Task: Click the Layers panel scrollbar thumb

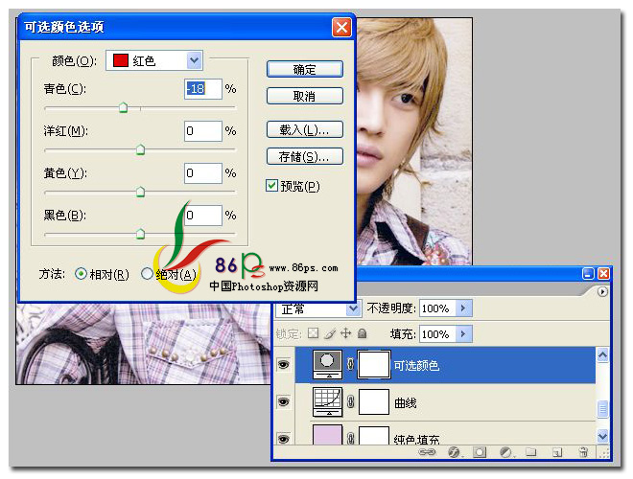Action: (x=602, y=409)
